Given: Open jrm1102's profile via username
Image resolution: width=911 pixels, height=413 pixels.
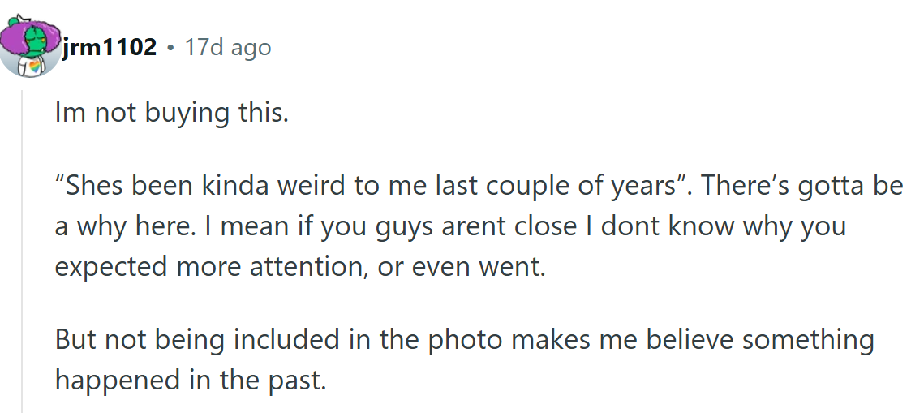Looking at the screenshot, I should tap(110, 47).
